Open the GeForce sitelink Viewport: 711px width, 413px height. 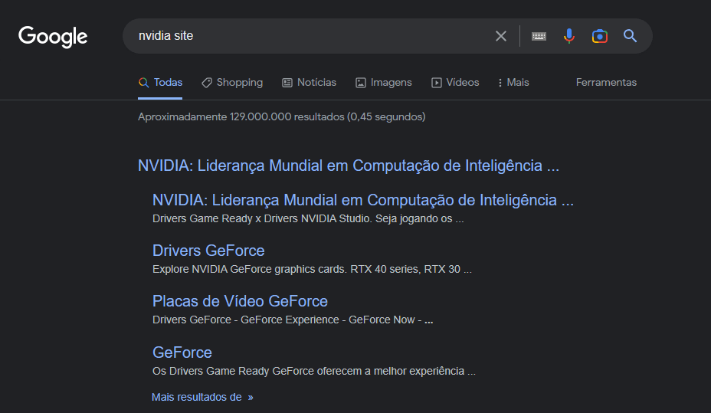pyautogui.click(x=182, y=352)
